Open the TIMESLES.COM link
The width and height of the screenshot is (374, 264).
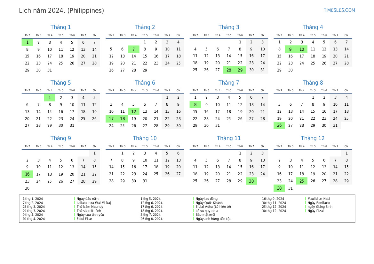pyautogui.click(x=339, y=10)
